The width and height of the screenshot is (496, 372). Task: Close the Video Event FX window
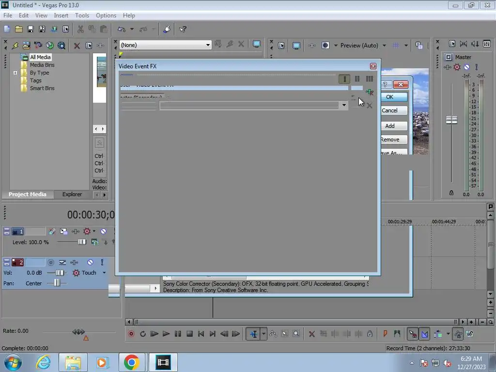[373, 66]
